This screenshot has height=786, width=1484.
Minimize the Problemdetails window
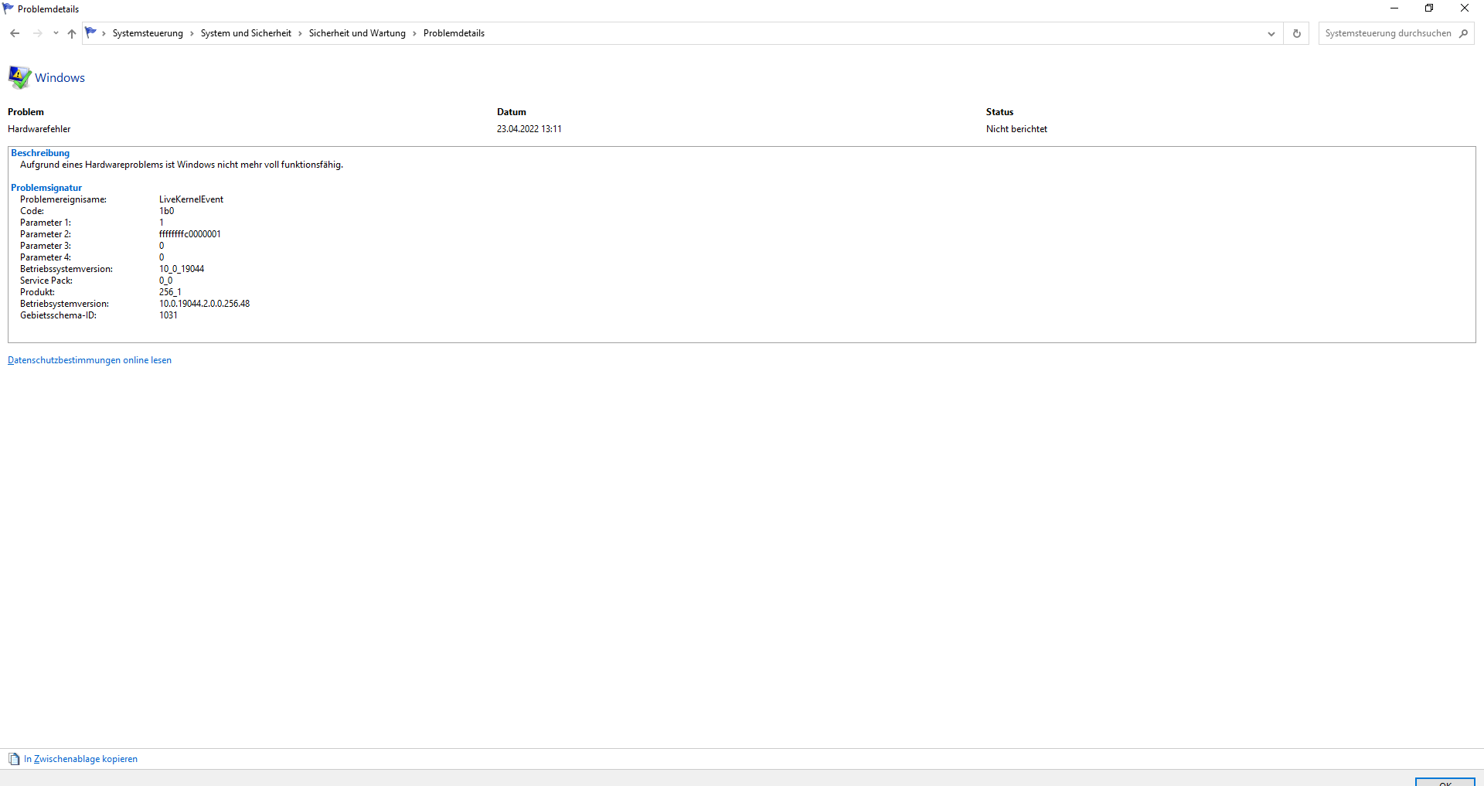click(x=1394, y=9)
